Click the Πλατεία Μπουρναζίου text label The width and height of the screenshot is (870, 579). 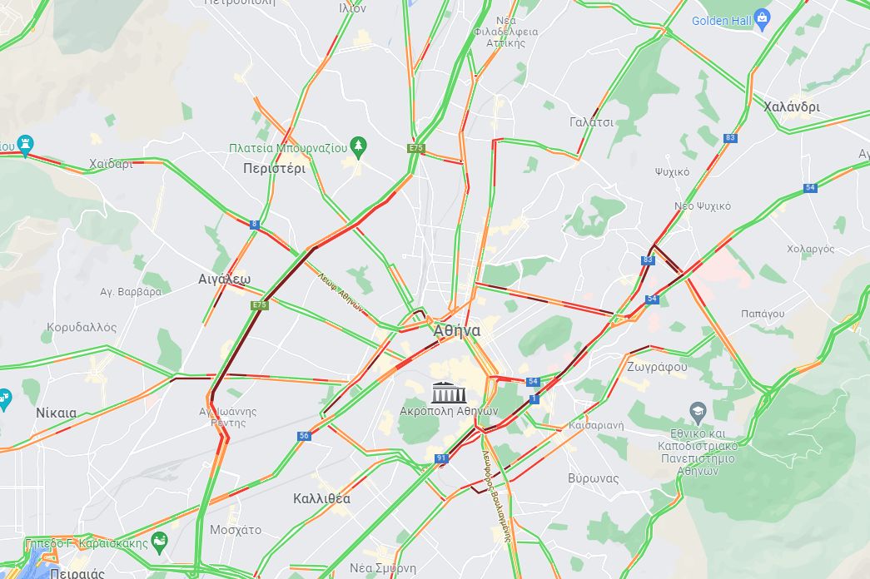pyautogui.click(x=288, y=148)
